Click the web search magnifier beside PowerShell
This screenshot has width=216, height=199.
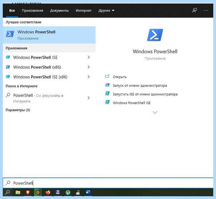tap(8, 95)
